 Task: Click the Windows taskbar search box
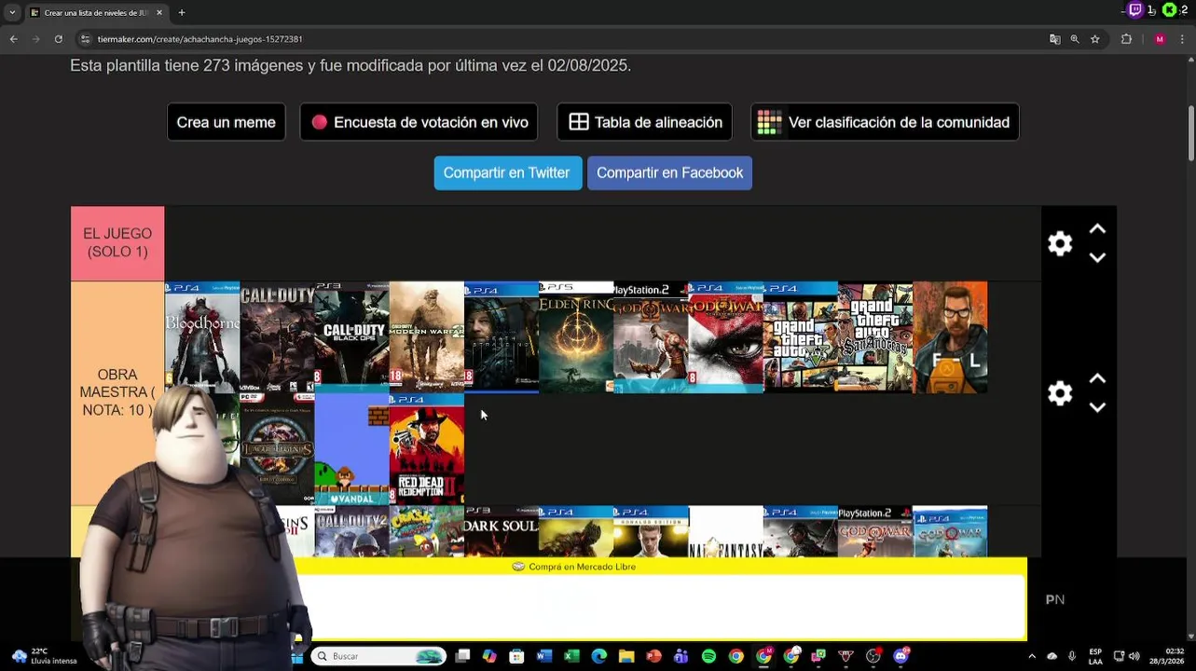point(378,656)
